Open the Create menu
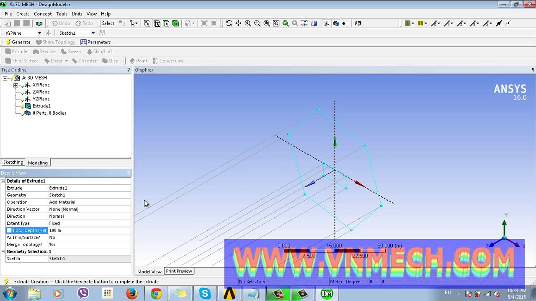This screenshot has width=536, height=301. point(23,14)
